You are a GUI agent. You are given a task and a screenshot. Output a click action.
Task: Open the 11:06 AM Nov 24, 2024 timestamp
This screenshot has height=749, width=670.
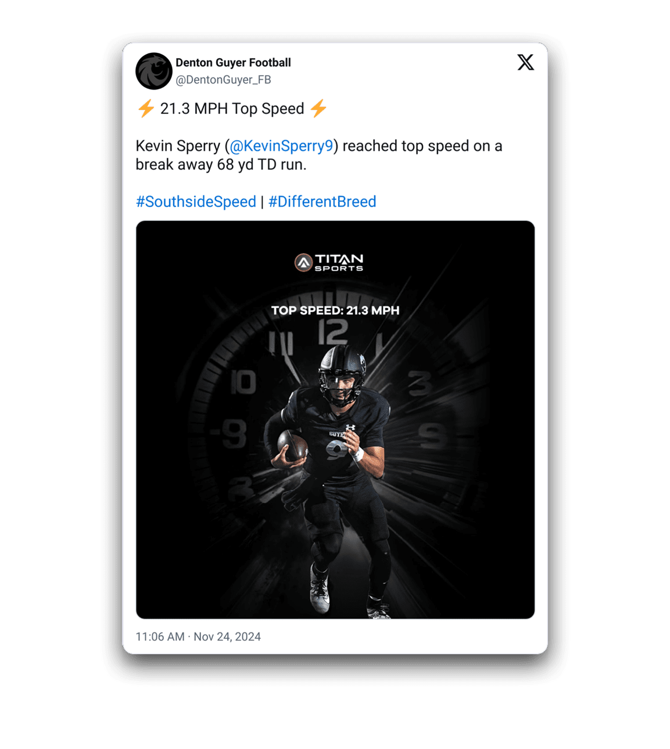(198, 637)
